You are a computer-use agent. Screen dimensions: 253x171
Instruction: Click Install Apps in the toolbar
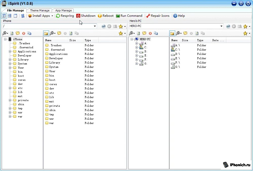point(39,16)
